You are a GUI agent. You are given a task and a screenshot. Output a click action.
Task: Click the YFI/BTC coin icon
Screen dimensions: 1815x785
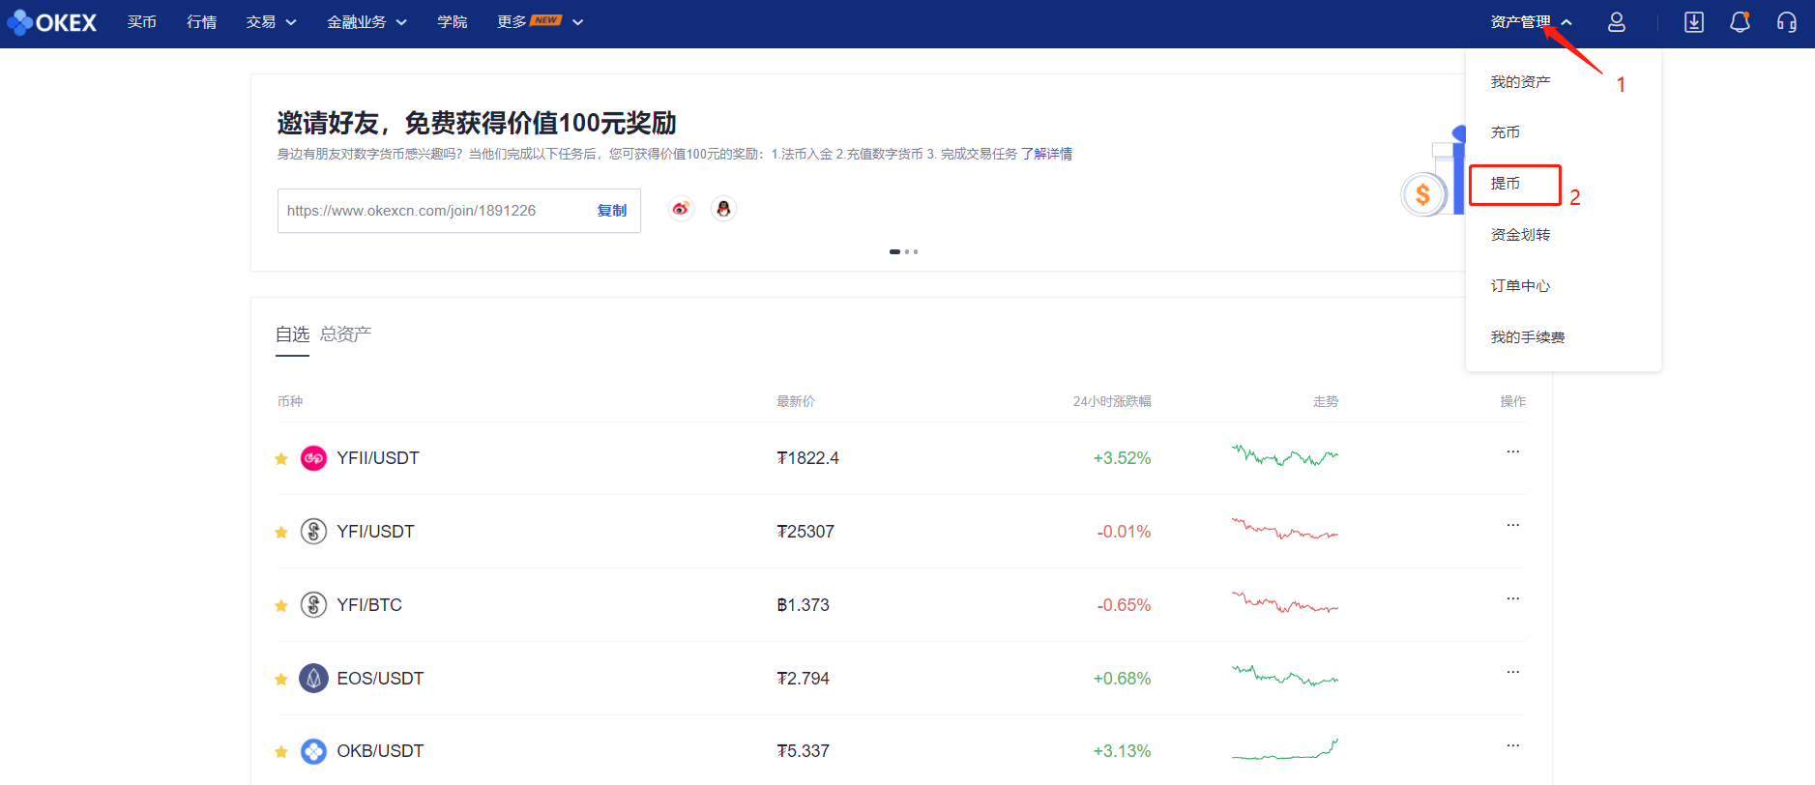[x=313, y=605]
